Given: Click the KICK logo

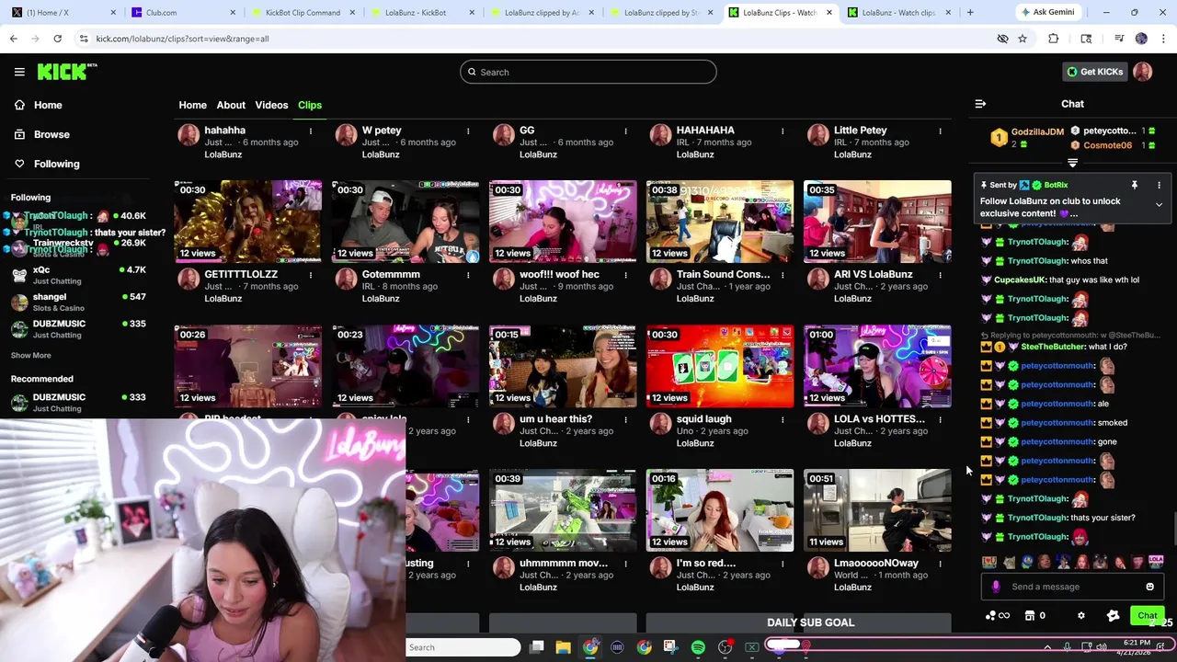Looking at the screenshot, I should [x=67, y=72].
